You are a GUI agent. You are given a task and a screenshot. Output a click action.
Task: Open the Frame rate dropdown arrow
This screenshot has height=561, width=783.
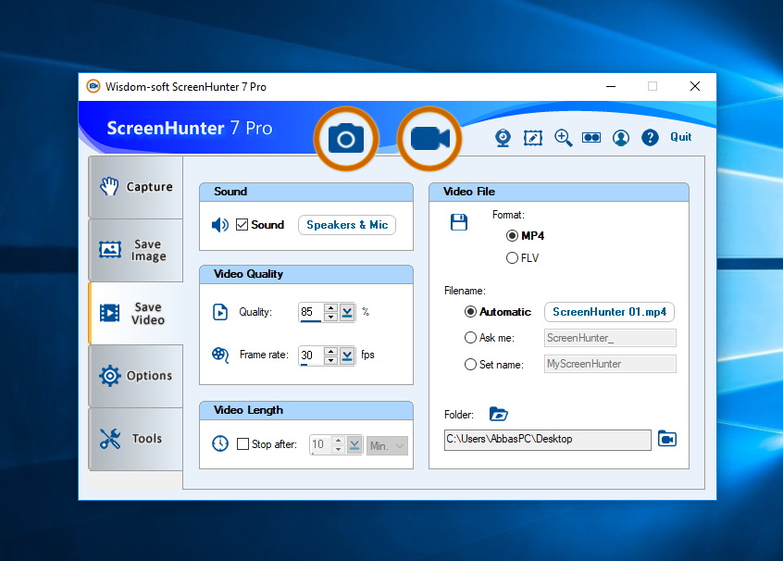click(347, 355)
